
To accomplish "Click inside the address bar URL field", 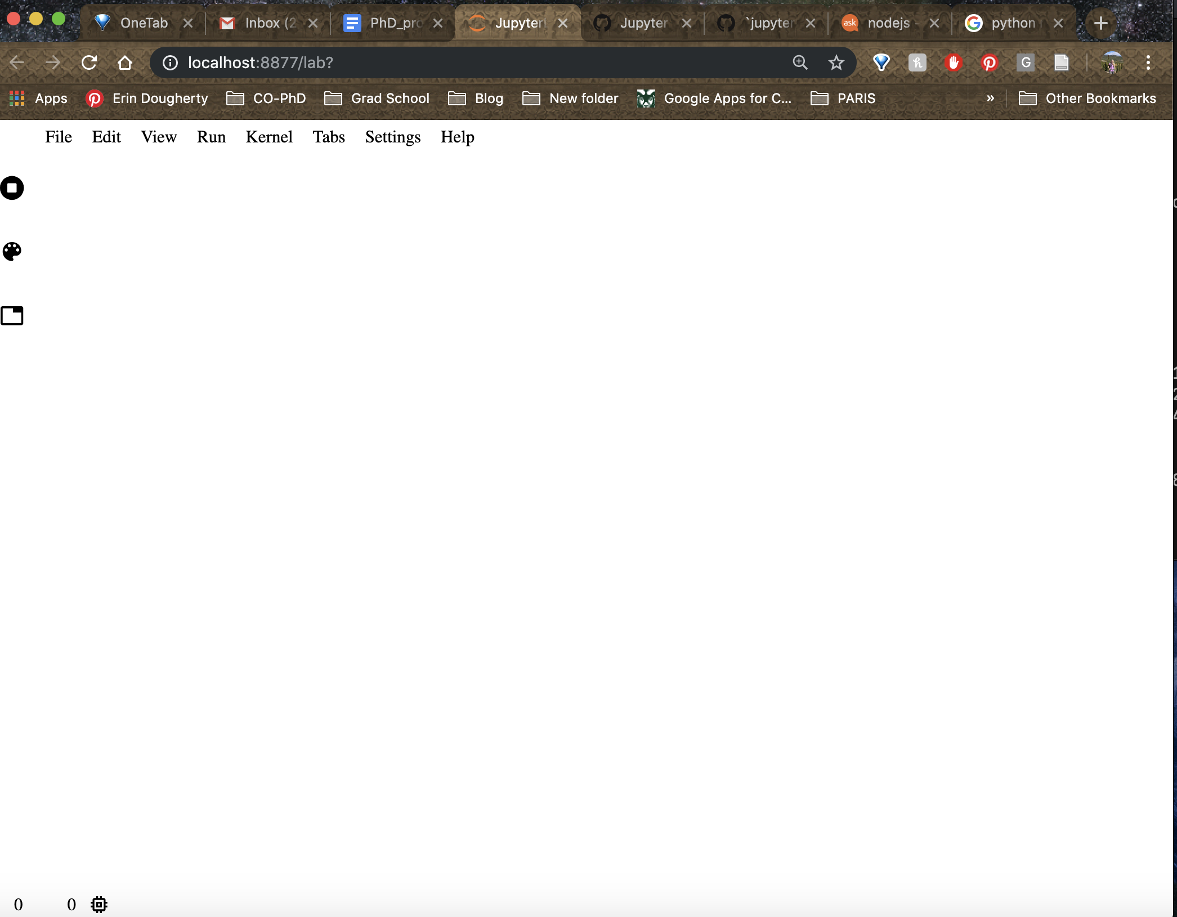I will pos(394,62).
